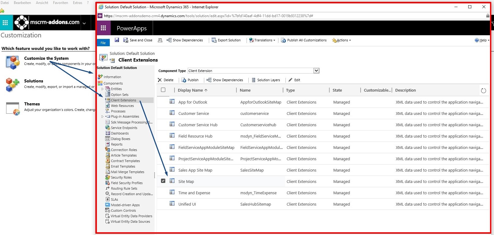Click the Time and Expense row icon
494x235 pixels.
pos(172,192)
